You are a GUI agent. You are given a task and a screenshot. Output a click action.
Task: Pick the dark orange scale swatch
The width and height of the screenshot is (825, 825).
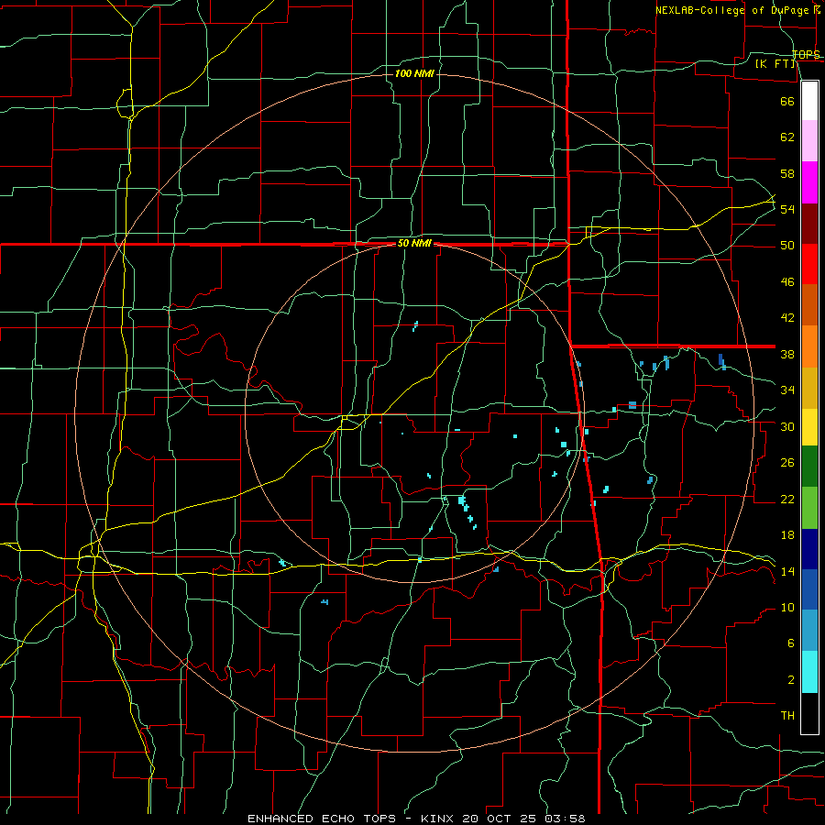pyautogui.click(x=809, y=304)
